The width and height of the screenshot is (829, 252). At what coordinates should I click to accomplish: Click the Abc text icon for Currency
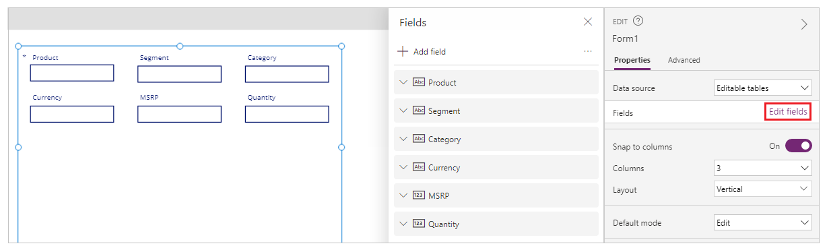tap(419, 167)
